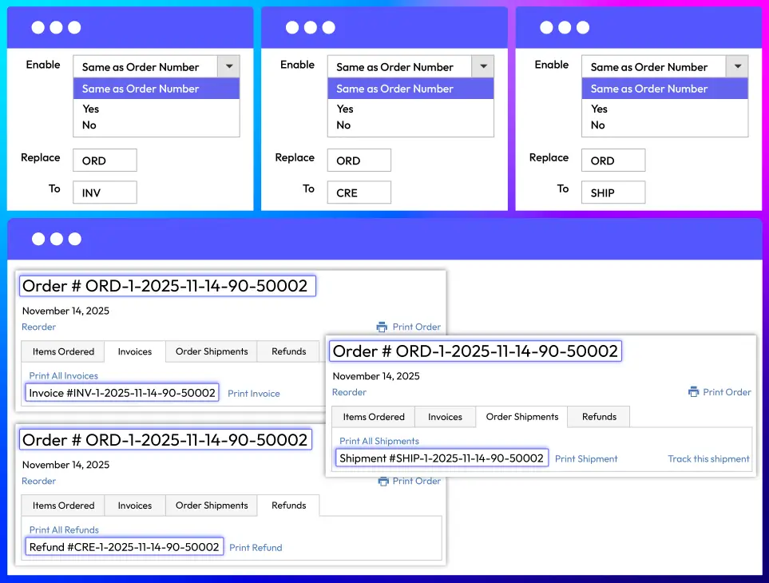769x583 pixels.
Task: Click the Track this shipment link
Action: click(x=708, y=458)
